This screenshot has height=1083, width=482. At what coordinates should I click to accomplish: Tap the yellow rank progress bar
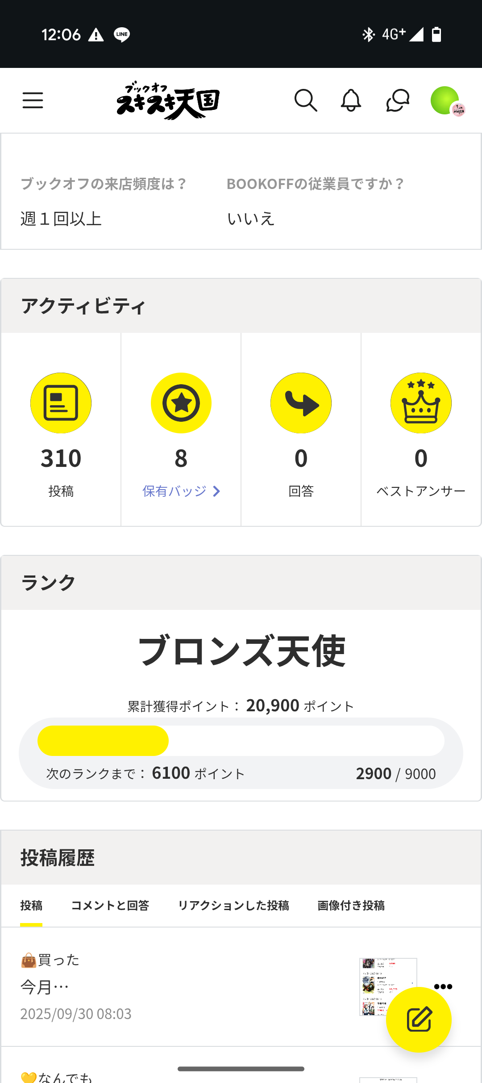pyautogui.click(x=103, y=741)
